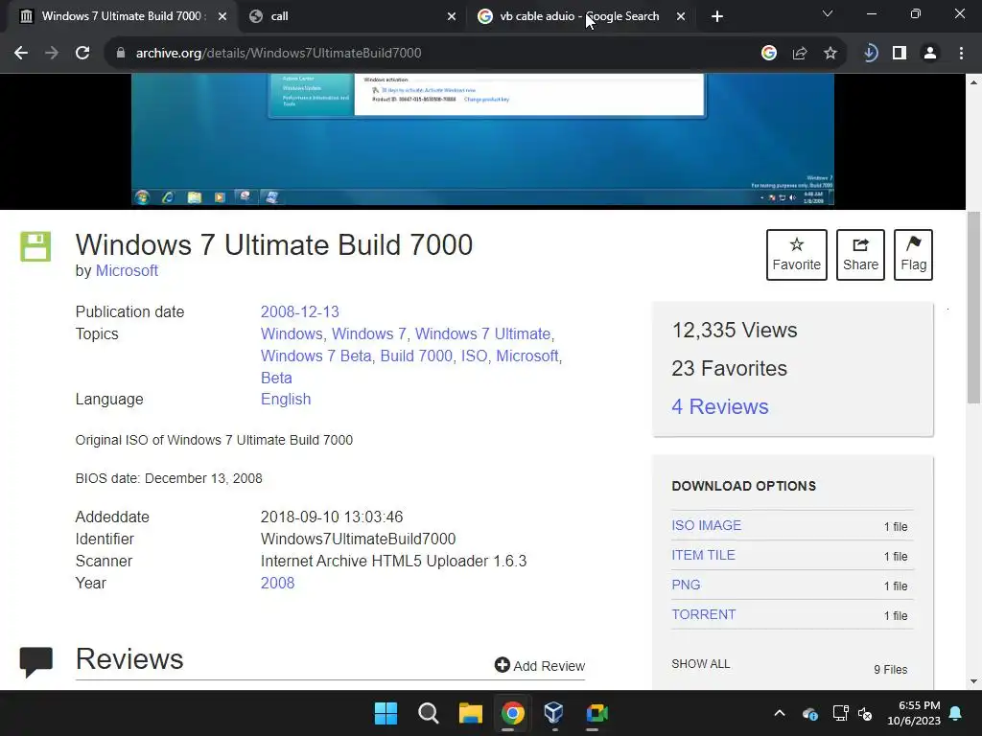Open File Explorer from taskbar
This screenshot has width=982, height=736.
(x=470, y=713)
